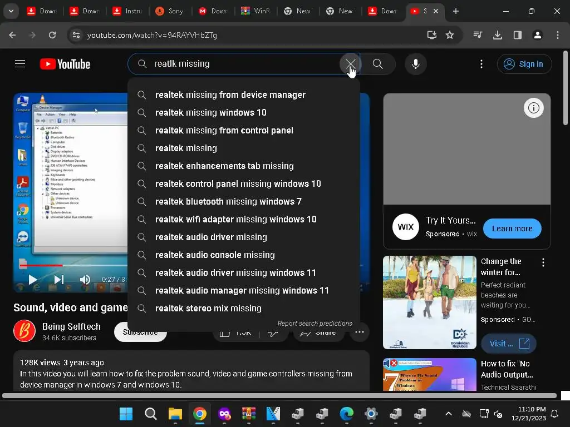Click the Sign in button

point(524,64)
